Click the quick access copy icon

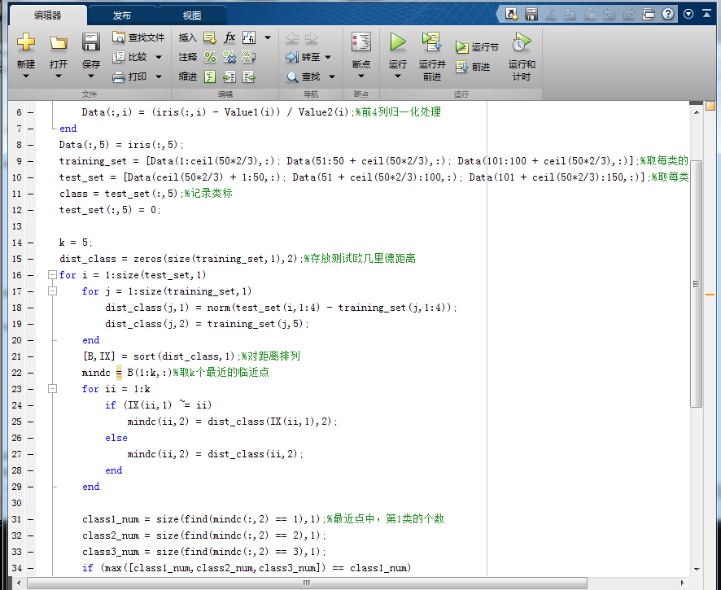(570, 15)
